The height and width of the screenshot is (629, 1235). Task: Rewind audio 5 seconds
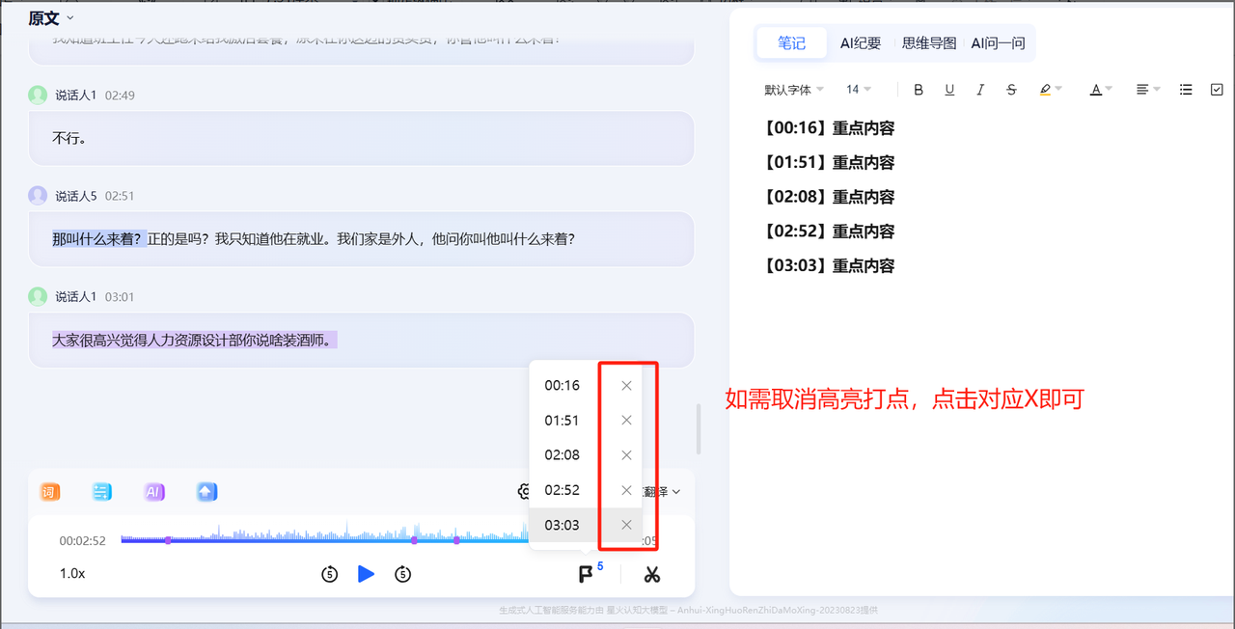pos(330,575)
